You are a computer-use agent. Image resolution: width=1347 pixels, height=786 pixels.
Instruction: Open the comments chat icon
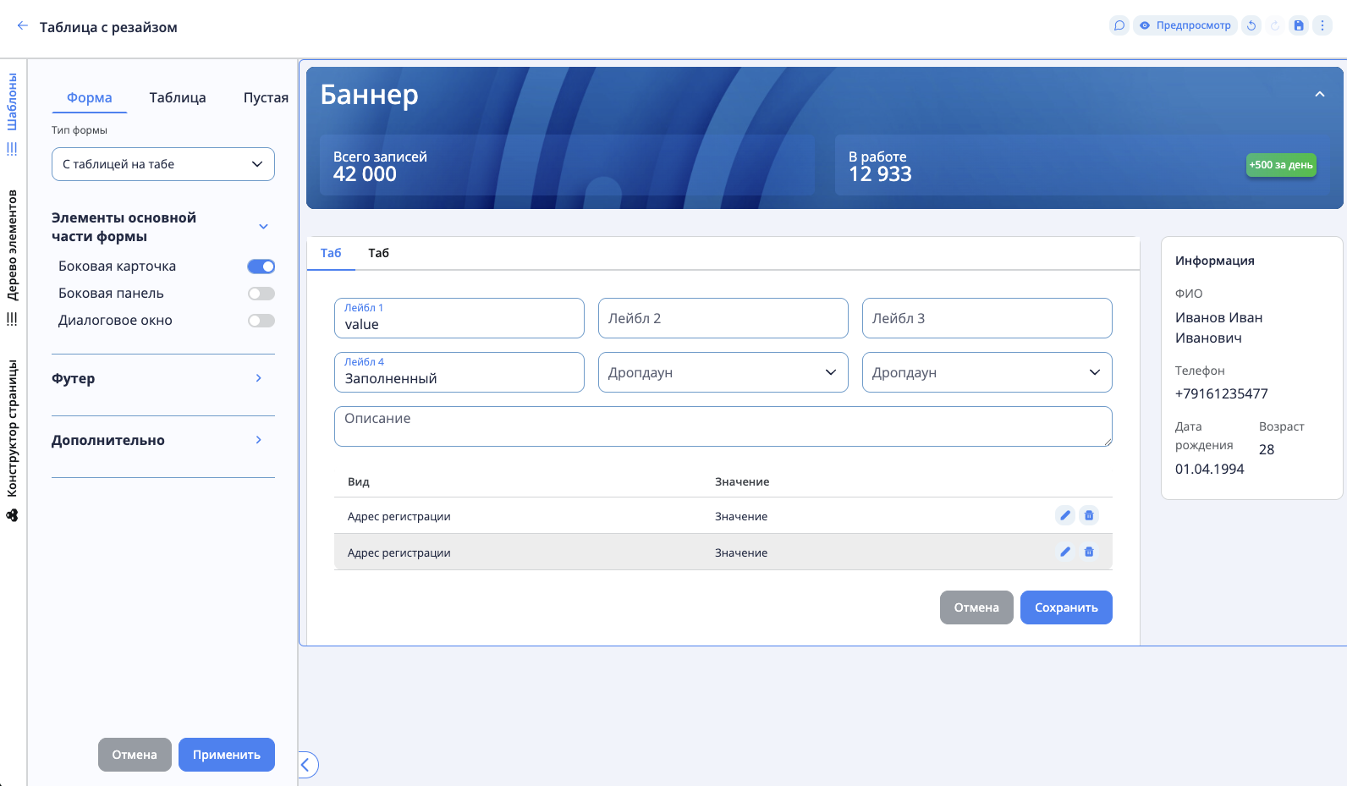click(1119, 25)
